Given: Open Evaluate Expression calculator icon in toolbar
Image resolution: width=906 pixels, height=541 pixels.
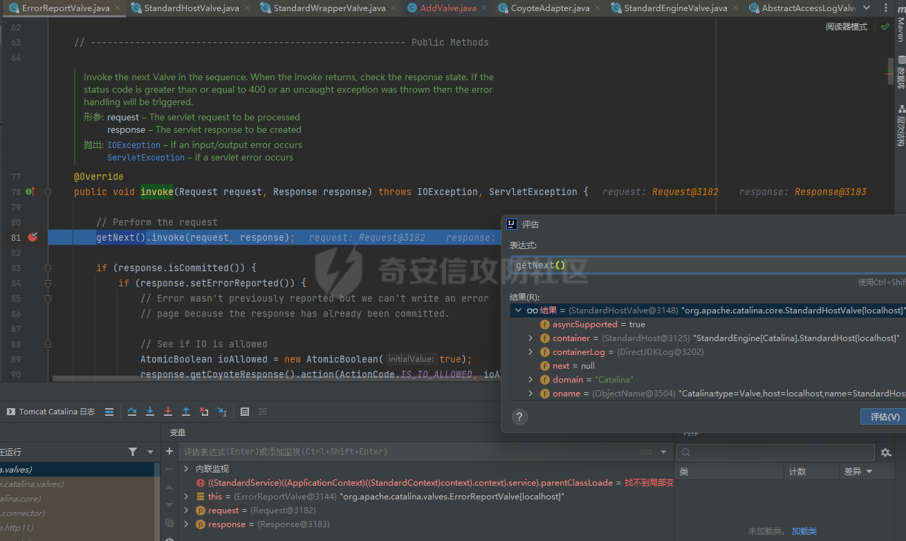Looking at the screenshot, I should point(245,412).
